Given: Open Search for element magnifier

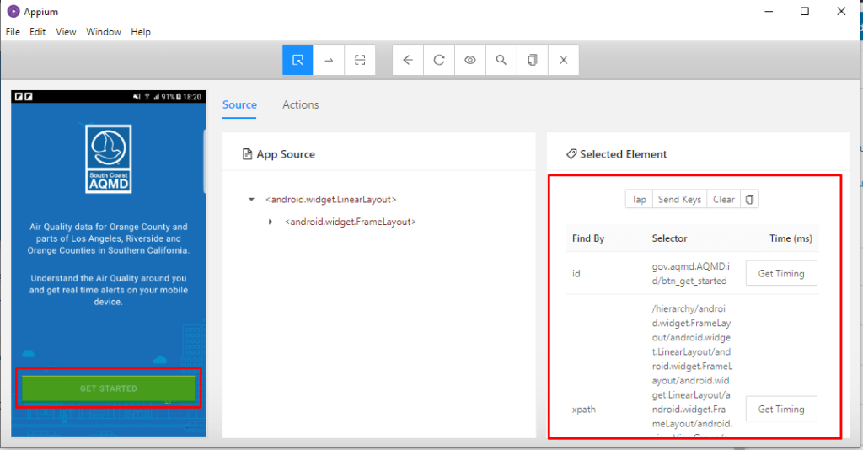Looking at the screenshot, I should click(501, 60).
